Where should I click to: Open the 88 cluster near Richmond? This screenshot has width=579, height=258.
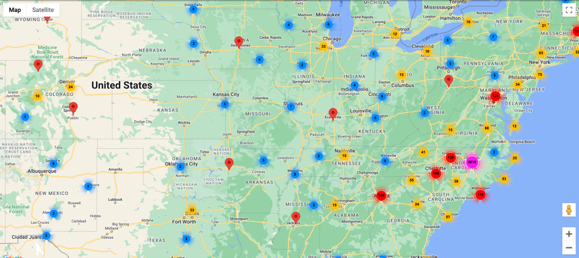coord(486,128)
